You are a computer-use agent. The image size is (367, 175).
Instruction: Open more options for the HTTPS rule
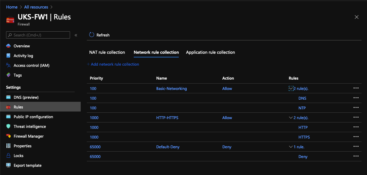click(356, 137)
